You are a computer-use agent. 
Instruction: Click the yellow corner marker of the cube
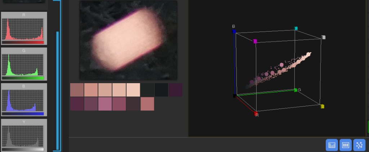click(x=322, y=106)
